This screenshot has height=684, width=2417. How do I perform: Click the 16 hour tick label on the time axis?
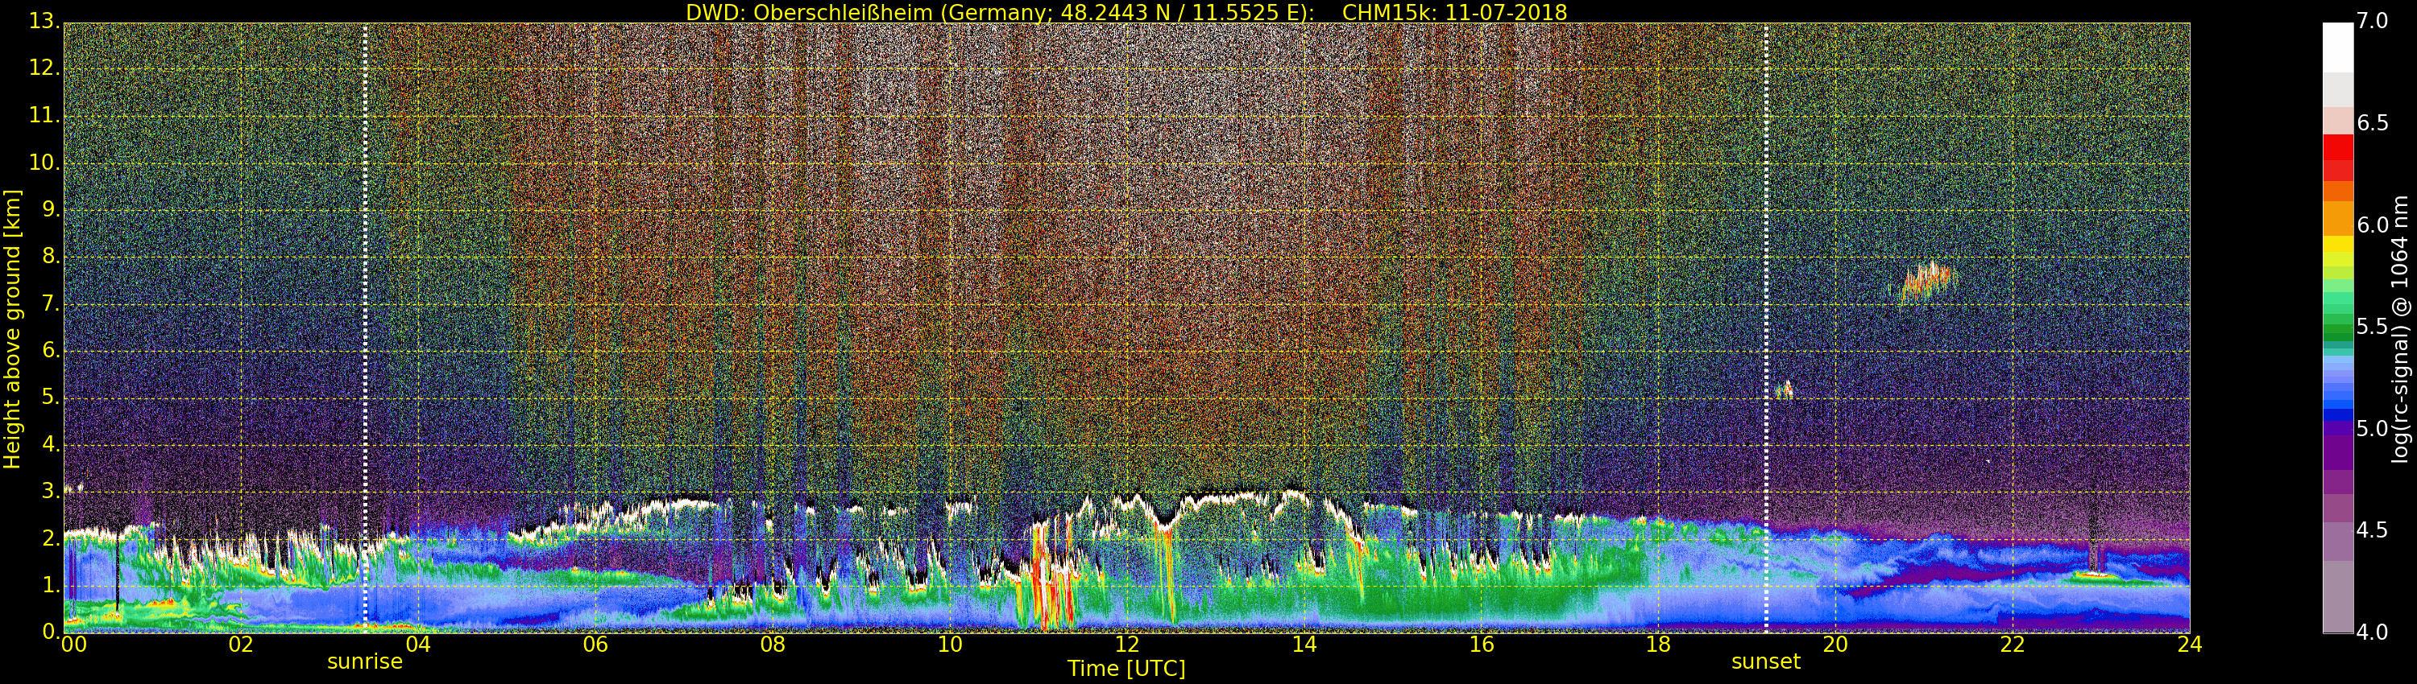point(1482,645)
